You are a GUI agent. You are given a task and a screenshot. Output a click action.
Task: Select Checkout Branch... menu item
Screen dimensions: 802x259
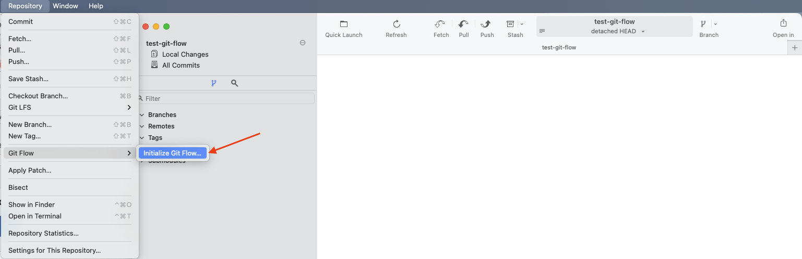point(70,96)
